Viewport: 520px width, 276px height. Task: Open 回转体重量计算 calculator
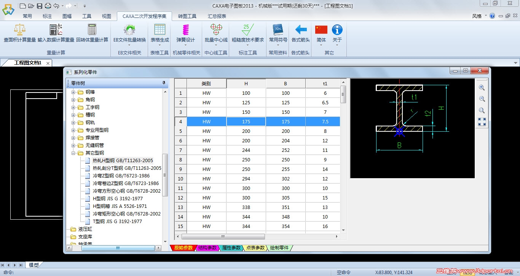92,33
